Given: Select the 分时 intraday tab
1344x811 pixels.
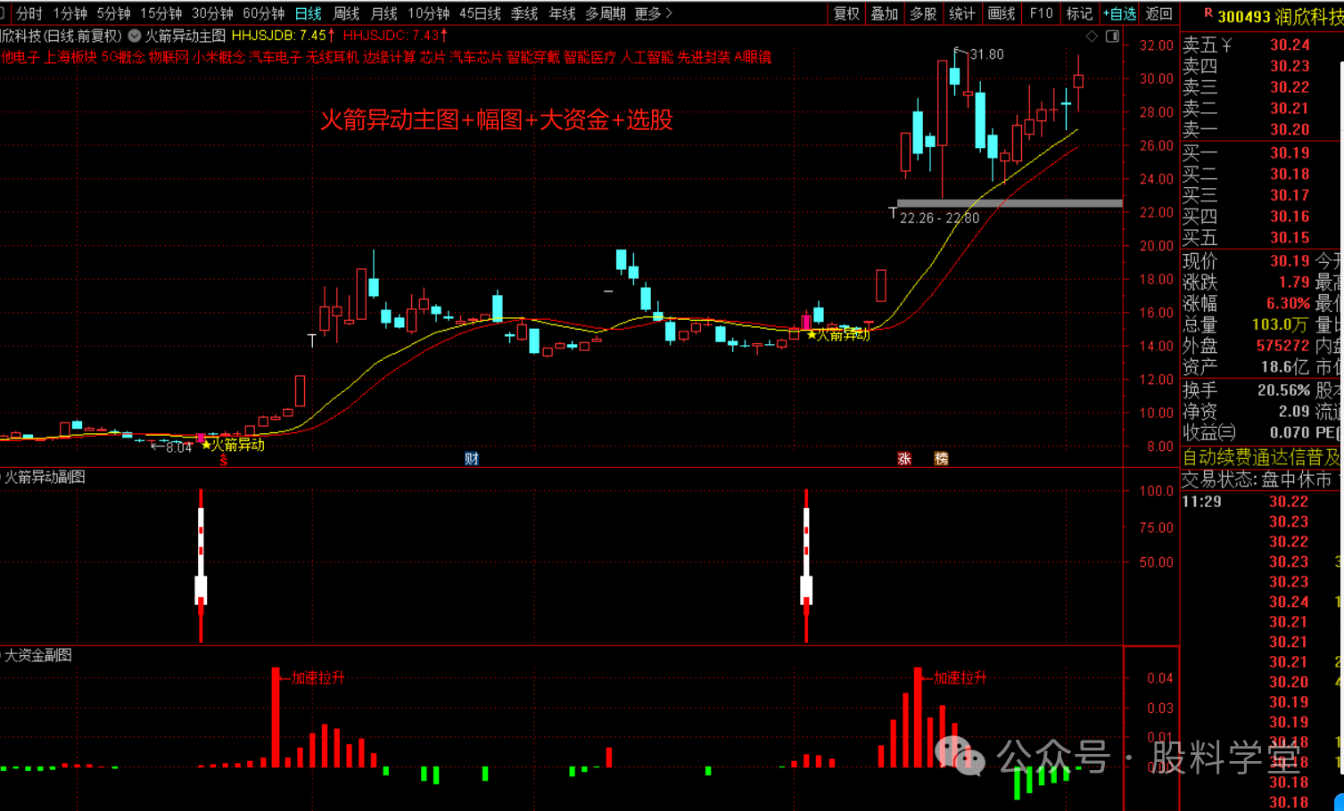Looking at the screenshot, I should pyautogui.click(x=29, y=13).
